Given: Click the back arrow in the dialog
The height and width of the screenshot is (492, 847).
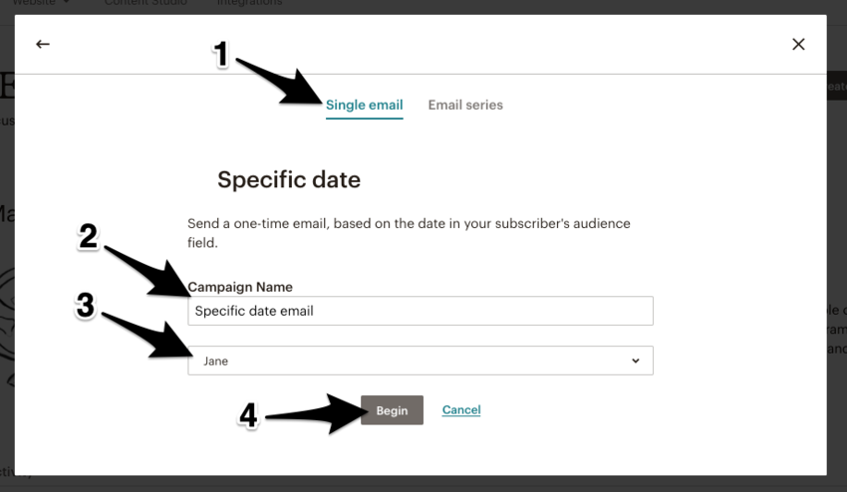Looking at the screenshot, I should coord(43,44).
